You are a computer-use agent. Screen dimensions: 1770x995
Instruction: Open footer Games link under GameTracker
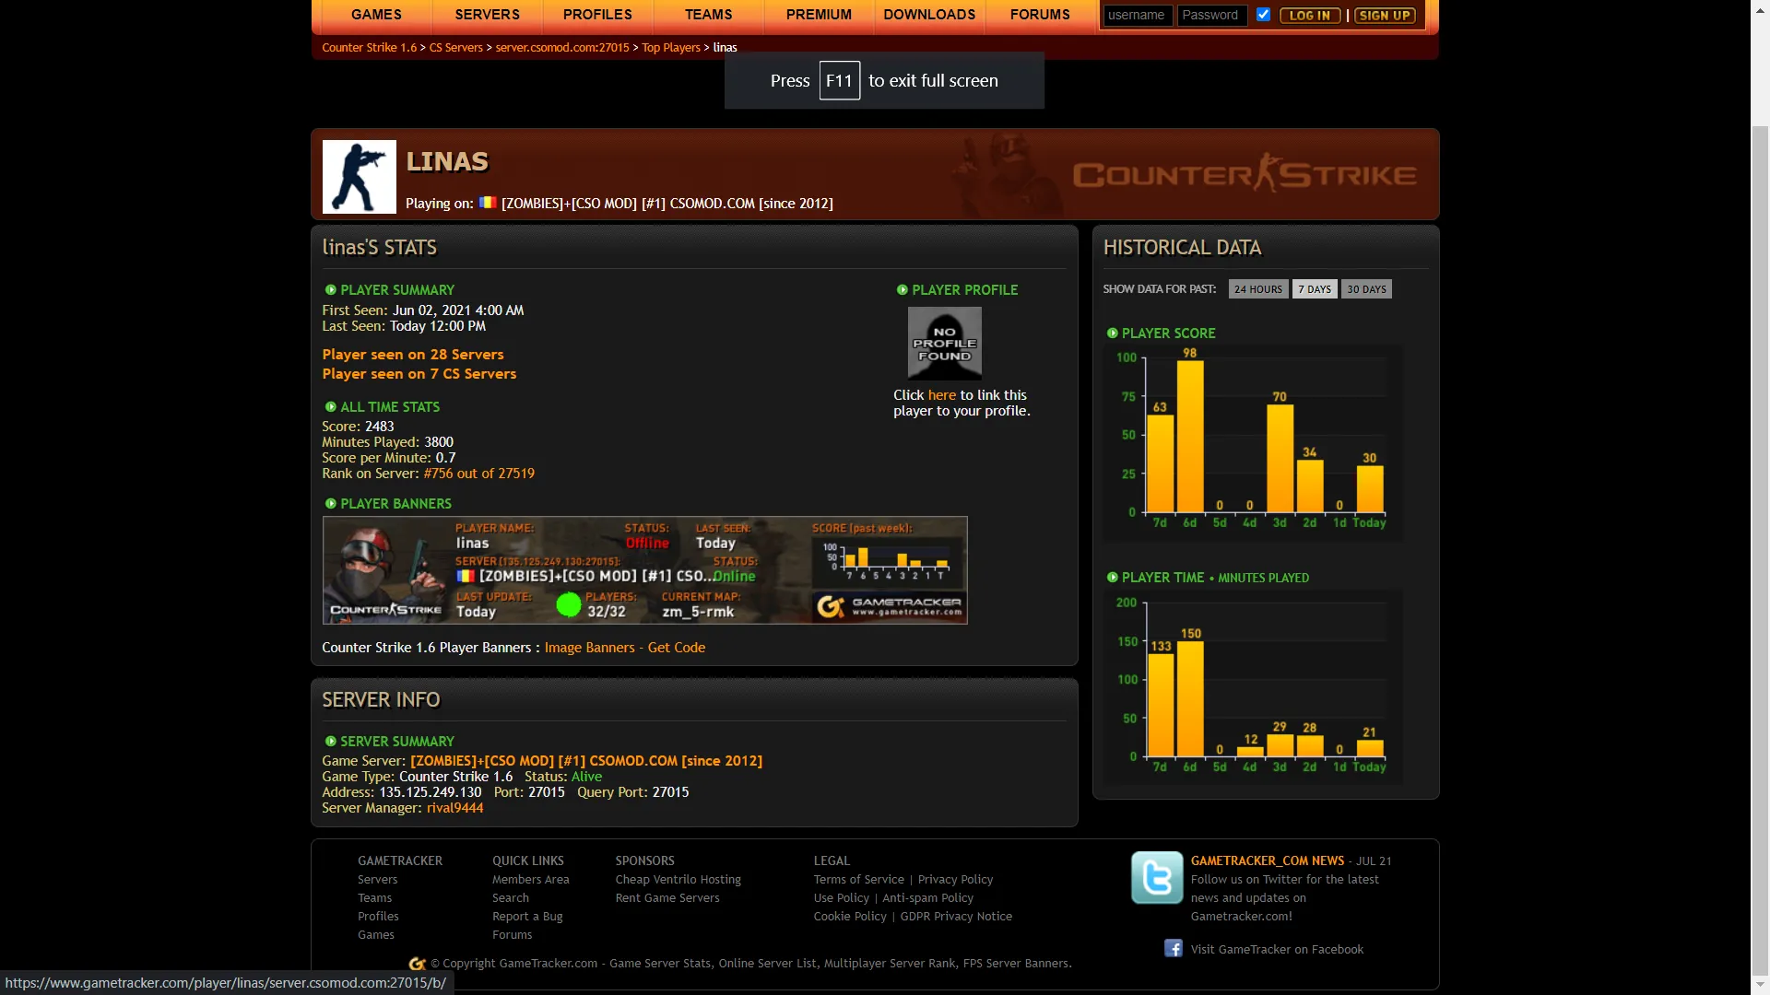click(x=376, y=935)
